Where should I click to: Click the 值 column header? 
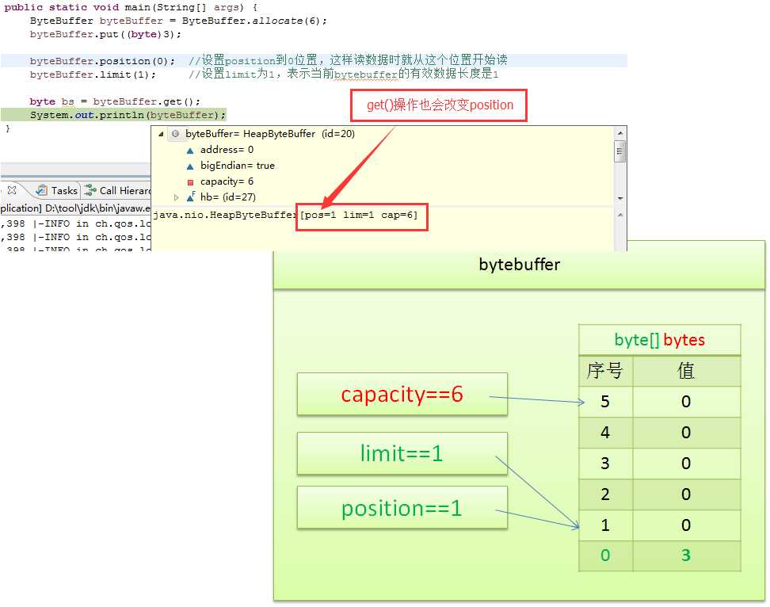coord(687,371)
